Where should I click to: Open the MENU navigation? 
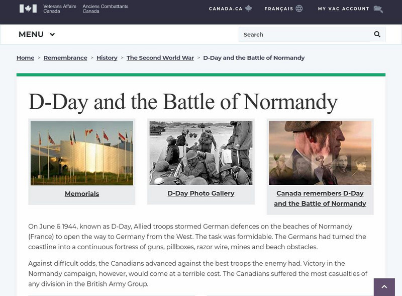pyautogui.click(x=30, y=34)
